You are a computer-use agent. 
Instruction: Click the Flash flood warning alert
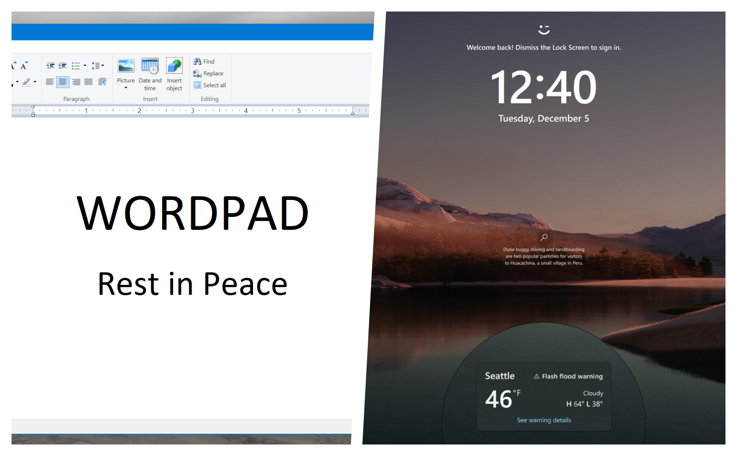[568, 376]
